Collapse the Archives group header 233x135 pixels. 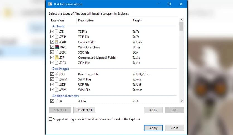coord(58,26)
